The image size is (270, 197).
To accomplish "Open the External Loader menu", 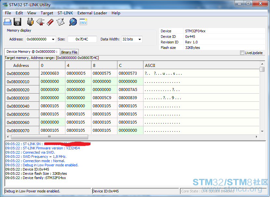I will point(92,13).
